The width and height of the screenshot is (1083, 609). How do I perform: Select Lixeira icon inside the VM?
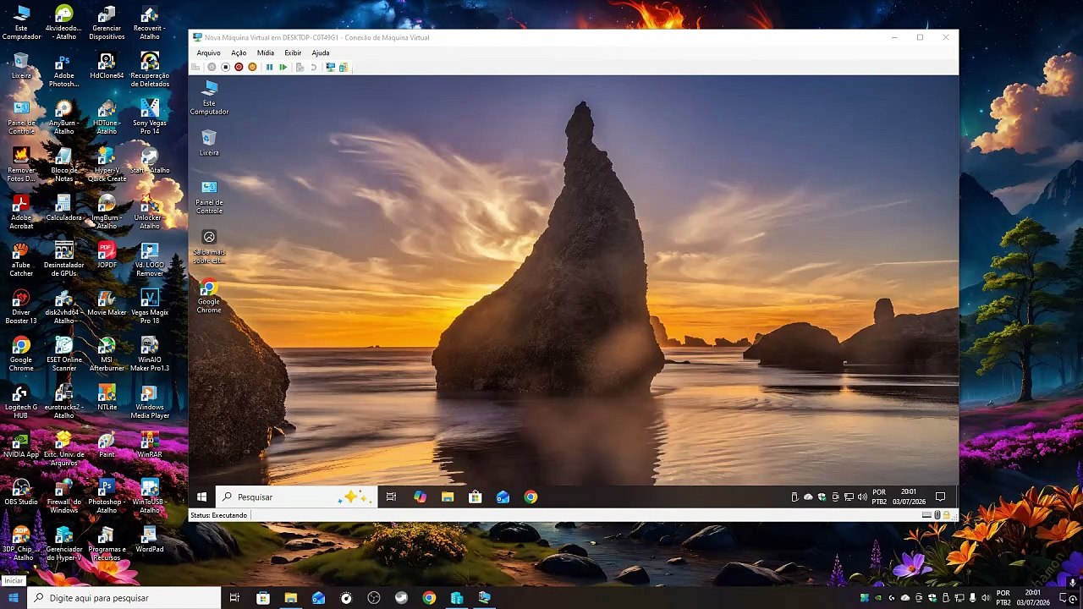click(209, 142)
